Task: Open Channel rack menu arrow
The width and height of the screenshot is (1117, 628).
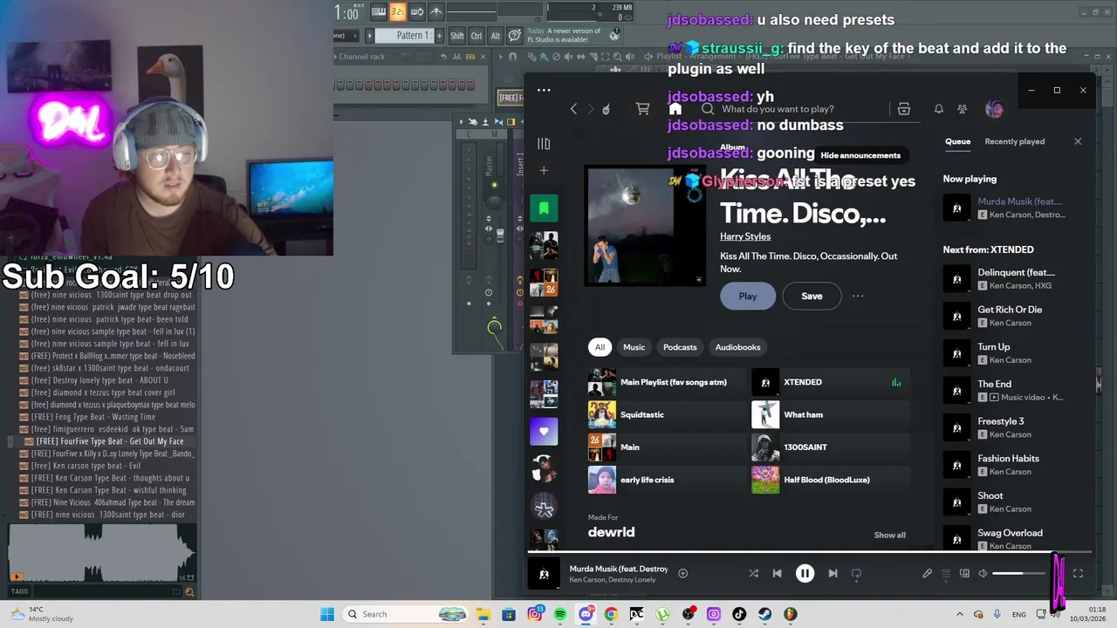Action: coord(334,57)
